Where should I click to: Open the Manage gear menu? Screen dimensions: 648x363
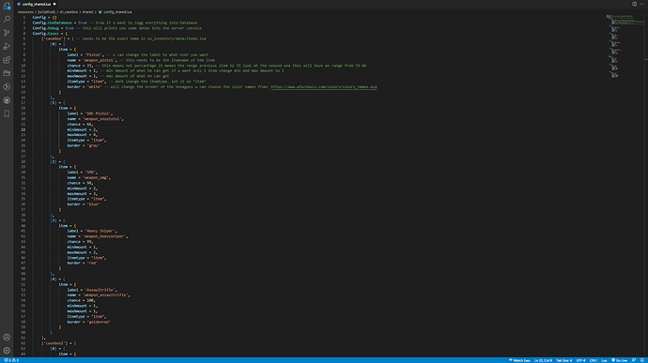point(7,351)
